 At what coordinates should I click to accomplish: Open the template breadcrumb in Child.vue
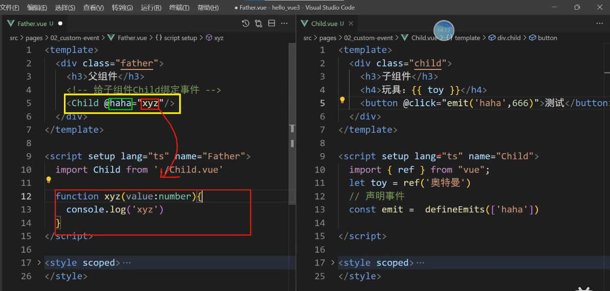pyautogui.click(x=463, y=38)
